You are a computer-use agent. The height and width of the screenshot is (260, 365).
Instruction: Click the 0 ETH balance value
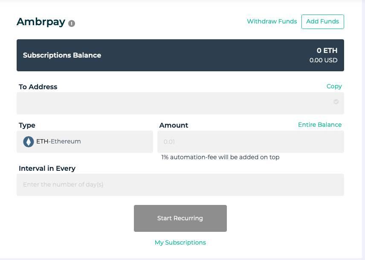tap(327, 50)
